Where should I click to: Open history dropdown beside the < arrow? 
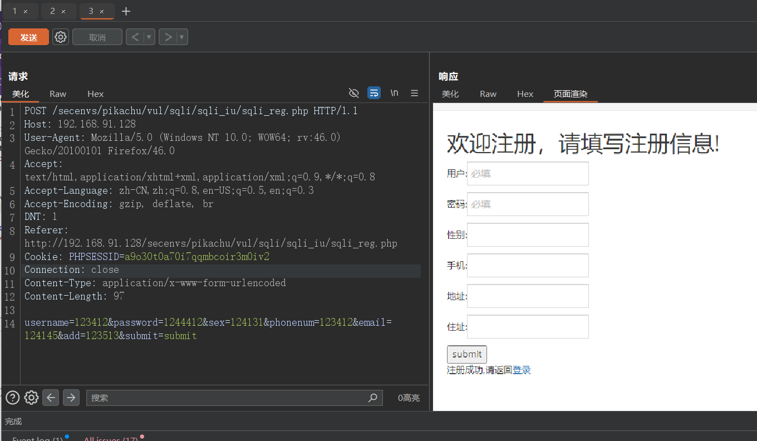(x=149, y=37)
